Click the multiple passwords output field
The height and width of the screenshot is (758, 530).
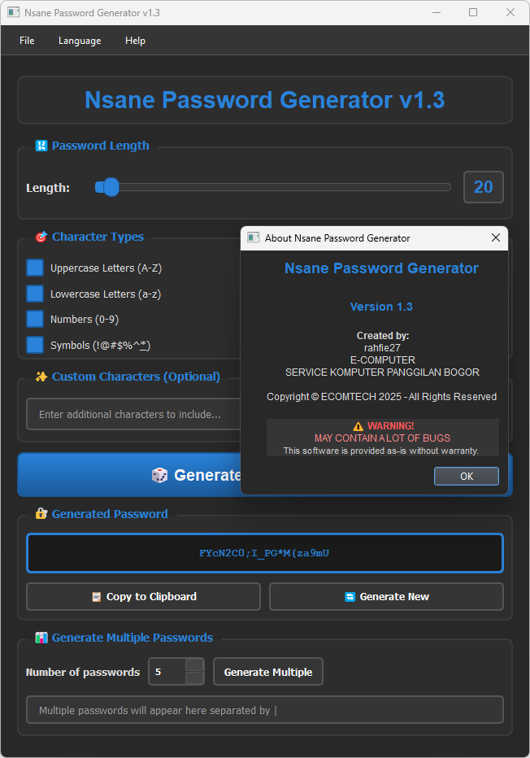click(265, 710)
